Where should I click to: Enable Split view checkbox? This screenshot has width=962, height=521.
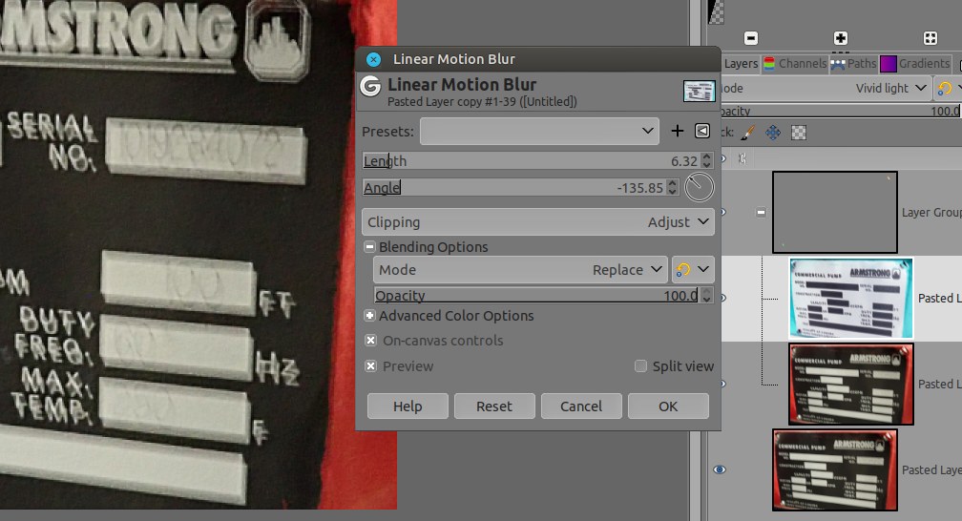(640, 366)
